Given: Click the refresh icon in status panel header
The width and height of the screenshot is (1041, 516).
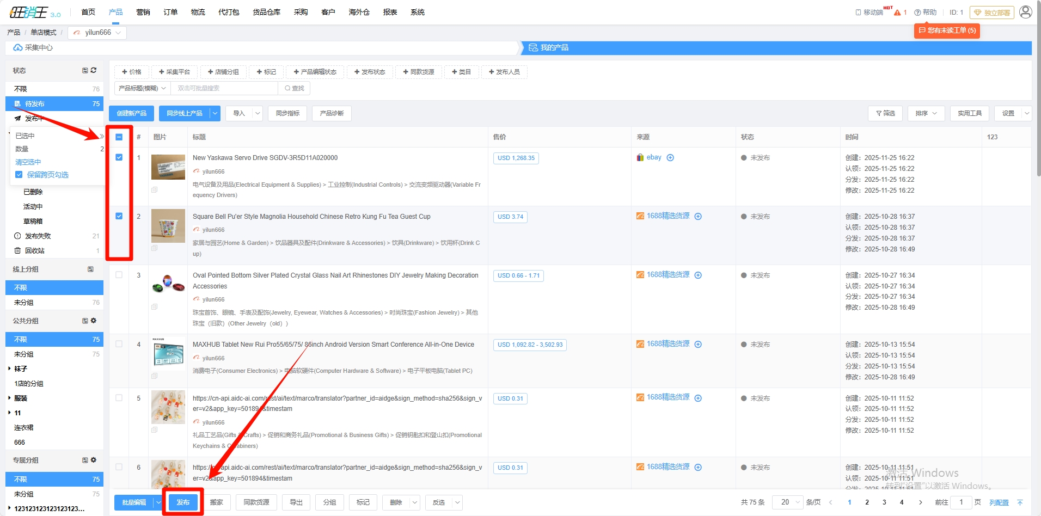Looking at the screenshot, I should point(94,70).
